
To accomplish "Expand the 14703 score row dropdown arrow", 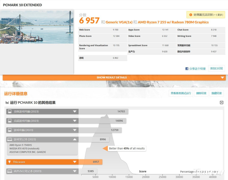I will coord(75,111).
